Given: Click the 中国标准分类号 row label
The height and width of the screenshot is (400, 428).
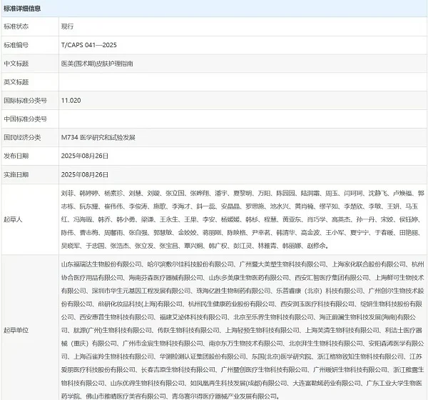Looking at the screenshot, I should pos(25,119).
